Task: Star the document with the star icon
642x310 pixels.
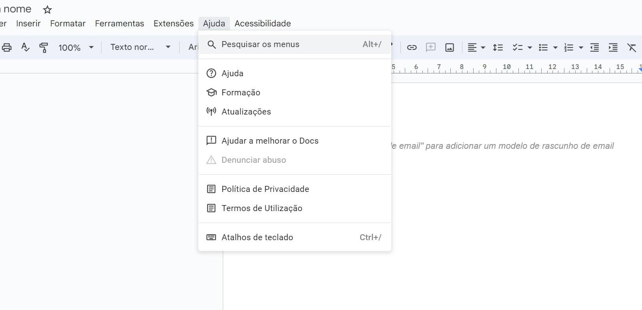Action: [47, 10]
